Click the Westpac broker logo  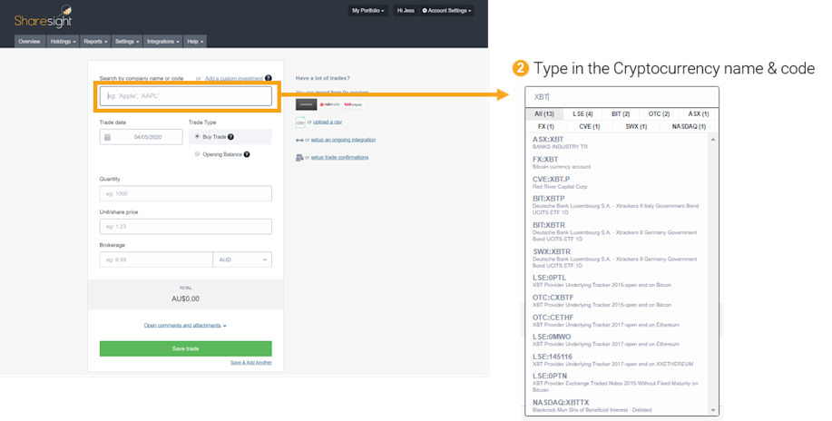(353, 104)
